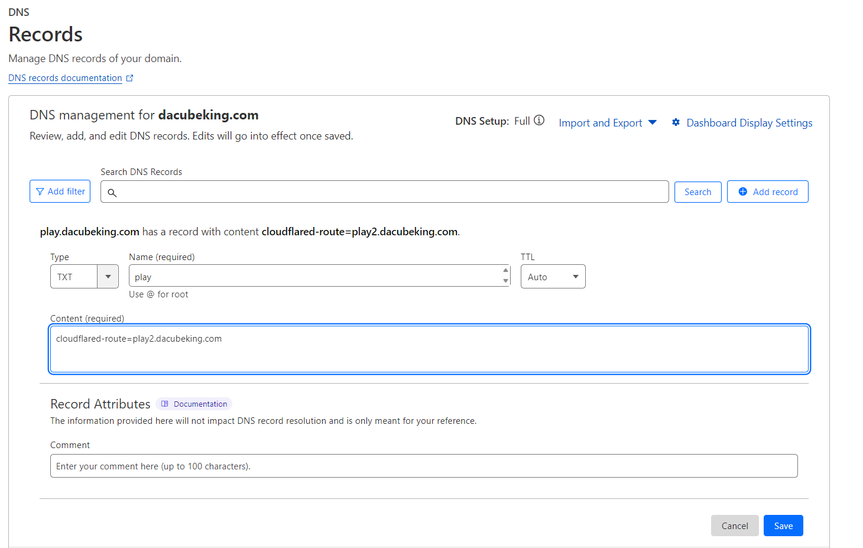This screenshot has width=863, height=548.
Task: Click the gear icon for Dashboard Display Settings
Action: point(676,122)
